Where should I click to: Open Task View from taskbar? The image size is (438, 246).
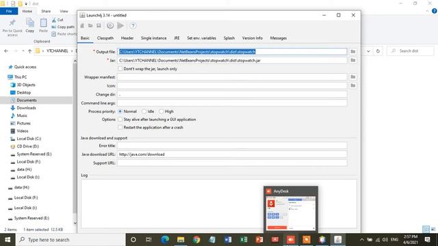[x=149, y=240]
